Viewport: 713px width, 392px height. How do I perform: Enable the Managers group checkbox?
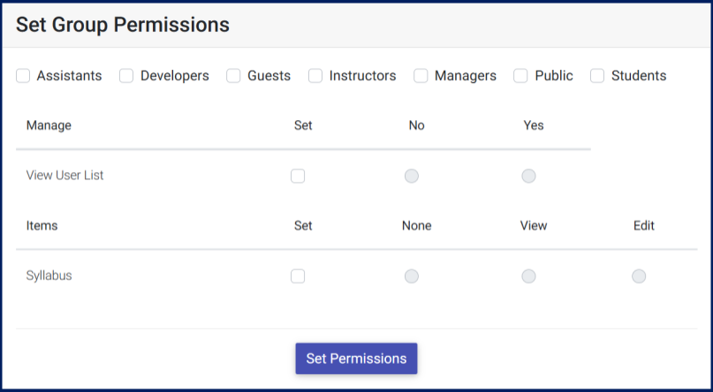click(x=421, y=76)
